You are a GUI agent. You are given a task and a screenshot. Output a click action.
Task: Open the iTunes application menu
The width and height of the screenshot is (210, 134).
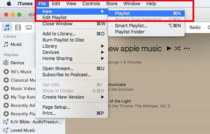(25, 3)
